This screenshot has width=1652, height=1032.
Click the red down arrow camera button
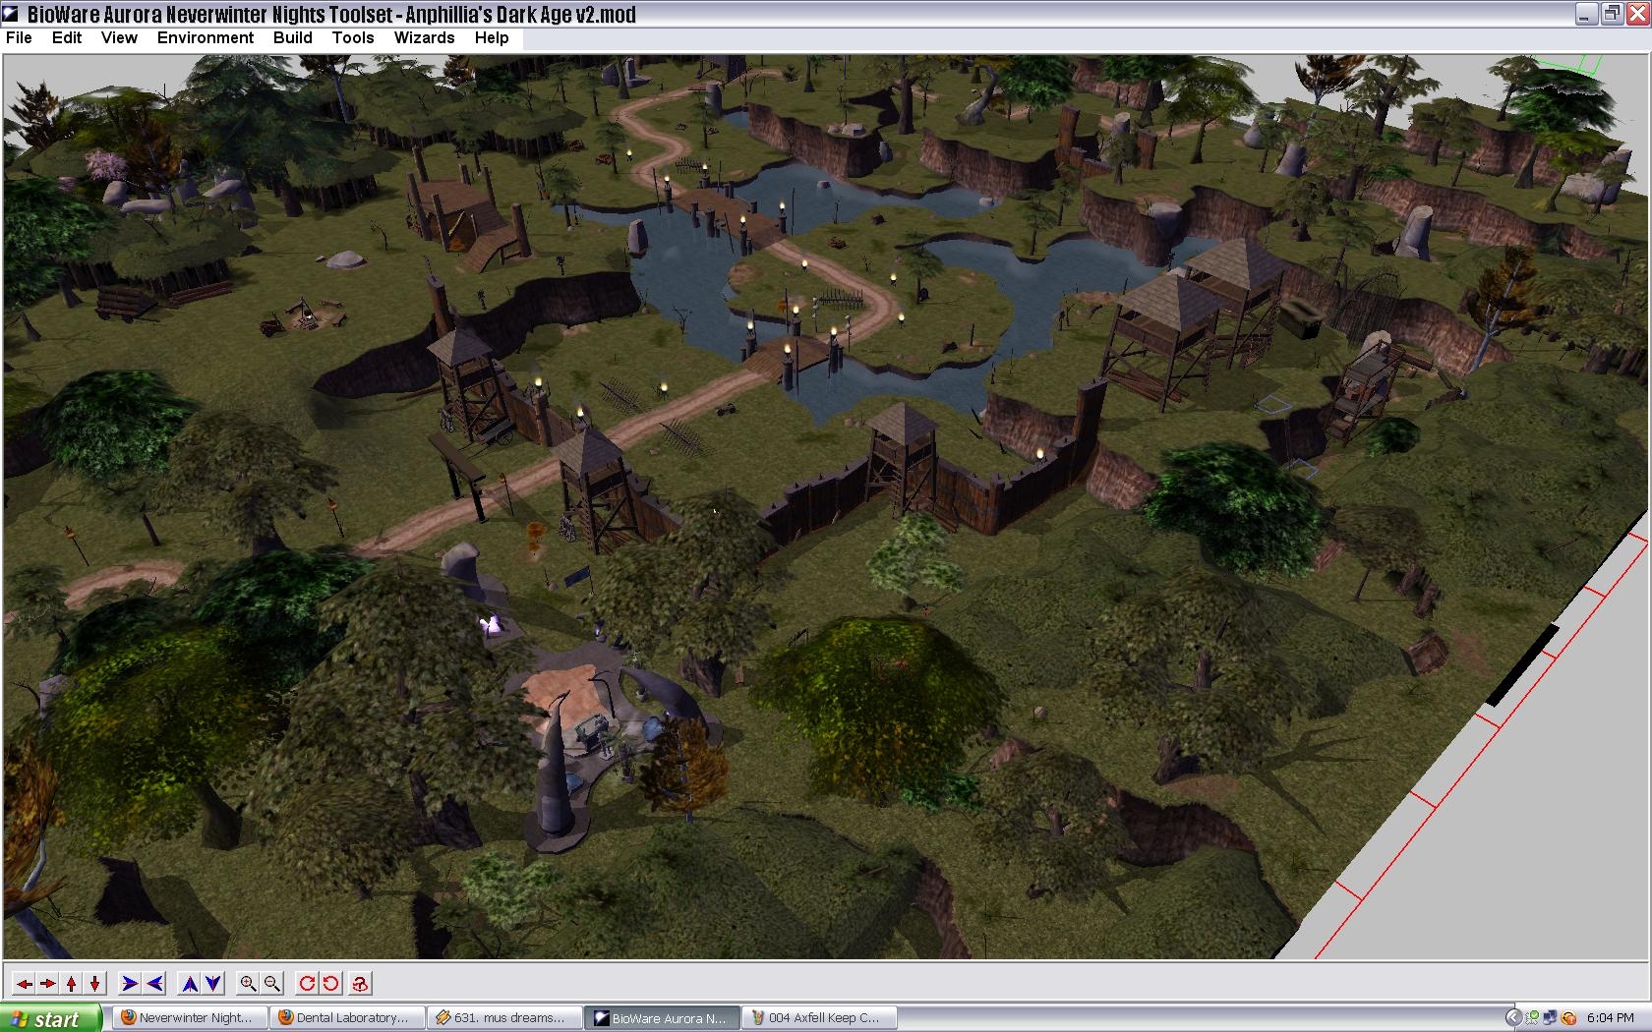click(x=95, y=983)
